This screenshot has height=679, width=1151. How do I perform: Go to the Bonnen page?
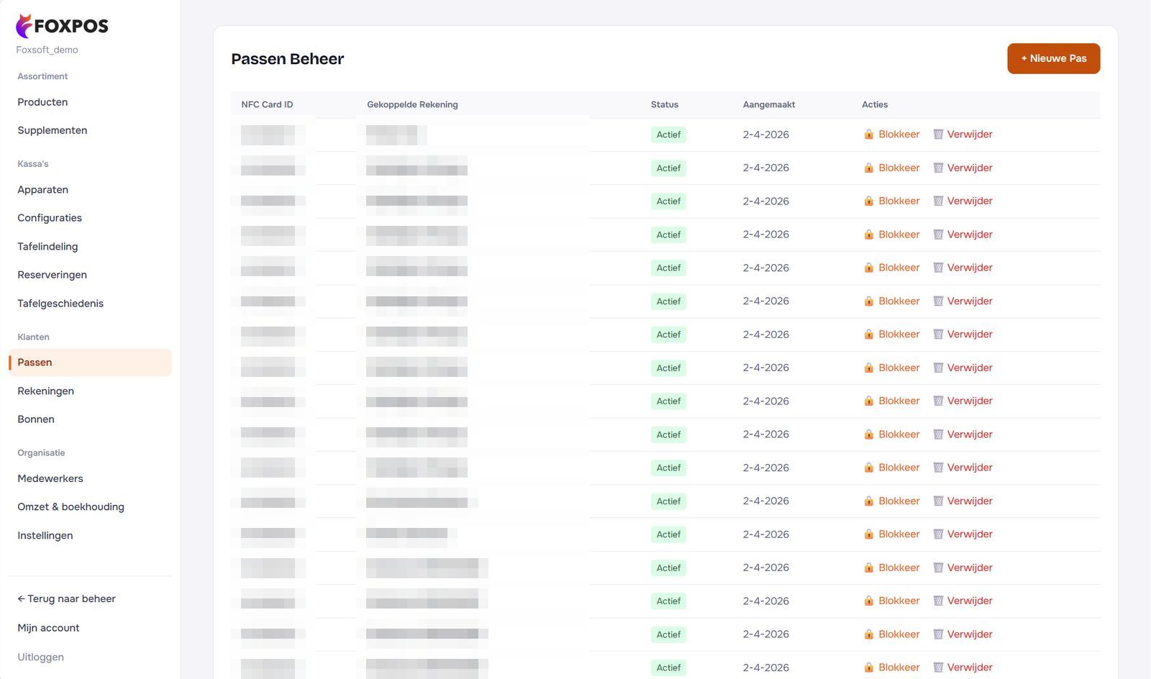[x=36, y=419]
